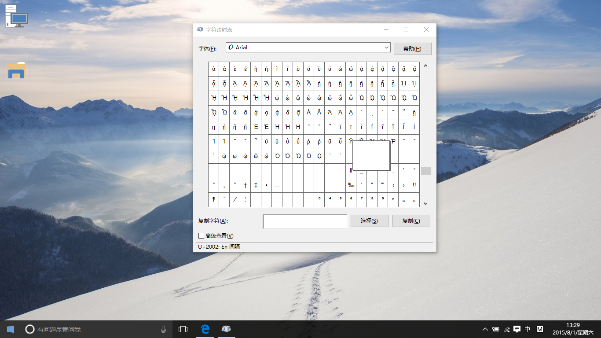The image size is (601, 338).
Task: Select the superscript 4 character
Action: (x=330, y=200)
